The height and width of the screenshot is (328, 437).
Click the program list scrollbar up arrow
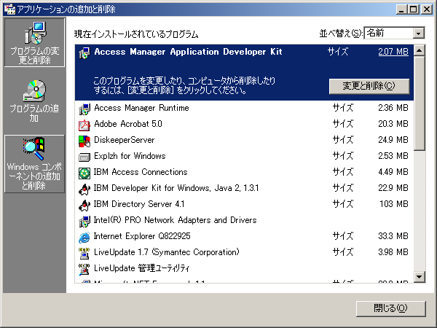(419, 50)
